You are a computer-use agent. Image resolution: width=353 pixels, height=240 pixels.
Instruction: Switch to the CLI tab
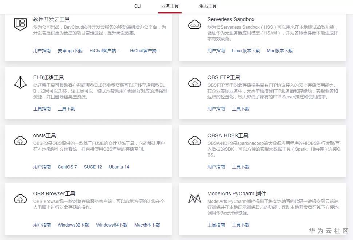(137, 6)
